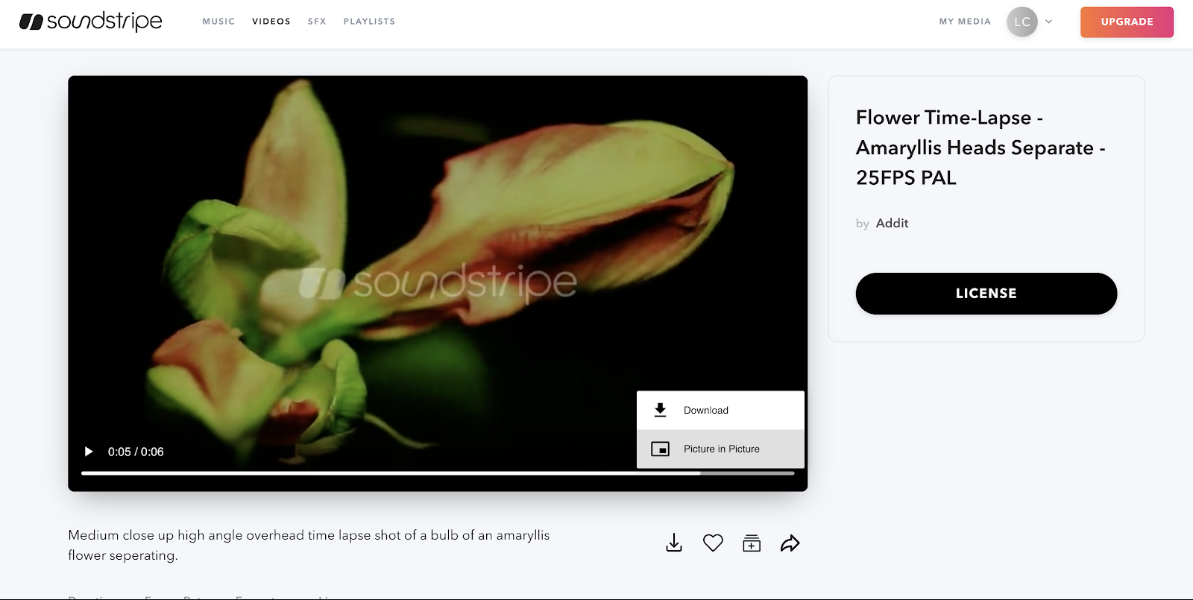
Task: Select Picture in Picture option
Action: coord(720,449)
